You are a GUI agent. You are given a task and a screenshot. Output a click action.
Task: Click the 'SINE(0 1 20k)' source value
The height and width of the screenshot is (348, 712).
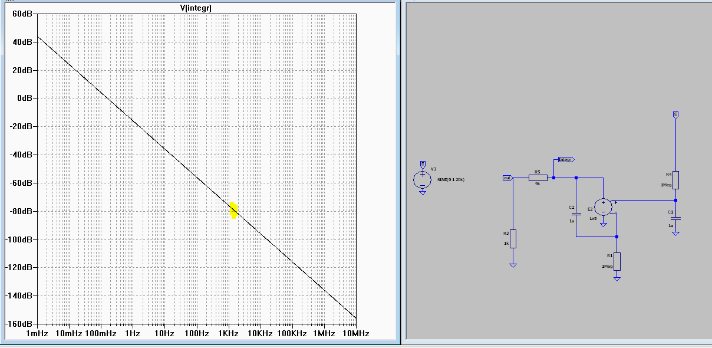point(451,179)
